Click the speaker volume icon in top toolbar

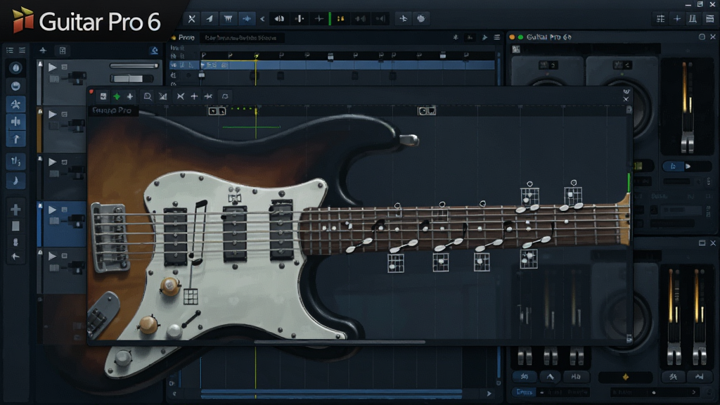[279, 19]
